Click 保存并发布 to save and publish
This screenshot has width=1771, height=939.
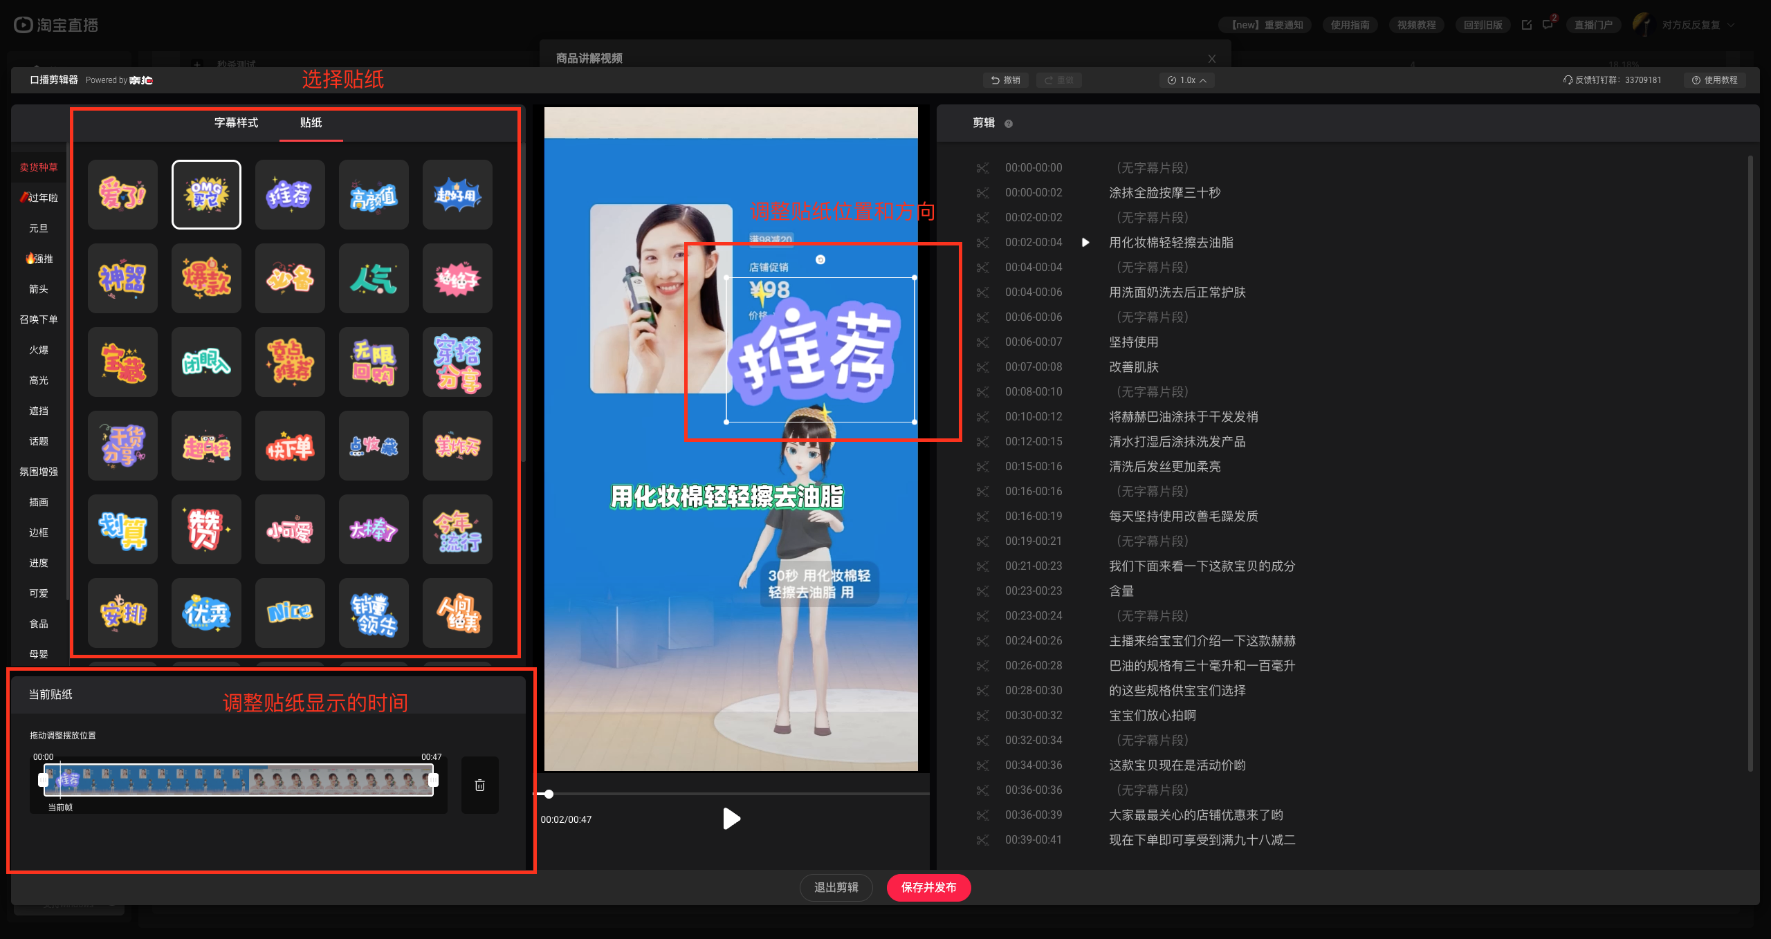(x=928, y=887)
